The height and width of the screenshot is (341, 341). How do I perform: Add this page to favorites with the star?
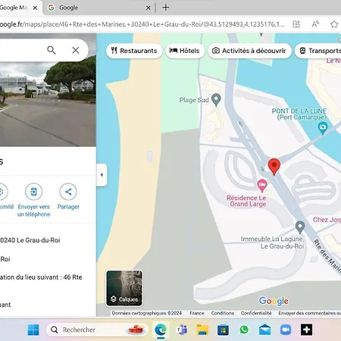pyautogui.click(x=334, y=24)
